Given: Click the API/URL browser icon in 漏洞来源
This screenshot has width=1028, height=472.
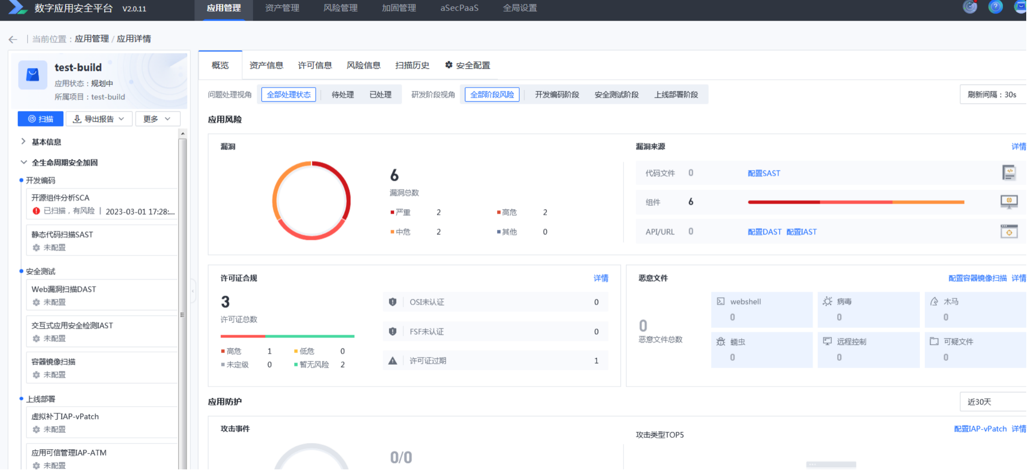Looking at the screenshot, I should [x=1009, y=231].
